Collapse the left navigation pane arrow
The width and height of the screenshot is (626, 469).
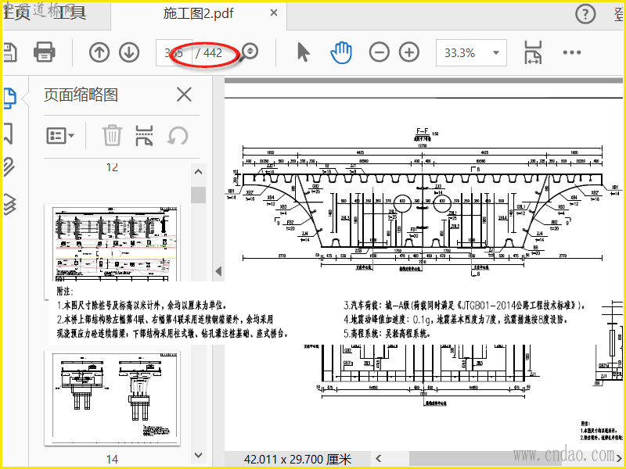(x=218, y=271)
